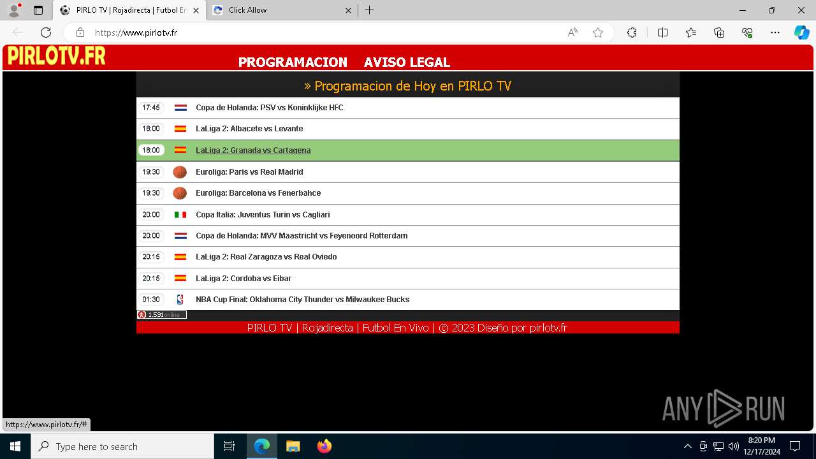
Task: Open LaLiga 2 Granada vs Cartagena
Action: (253, 150)
